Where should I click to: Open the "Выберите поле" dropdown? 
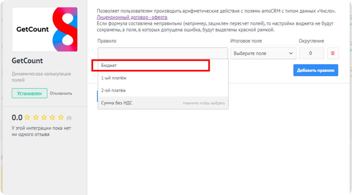263,53
